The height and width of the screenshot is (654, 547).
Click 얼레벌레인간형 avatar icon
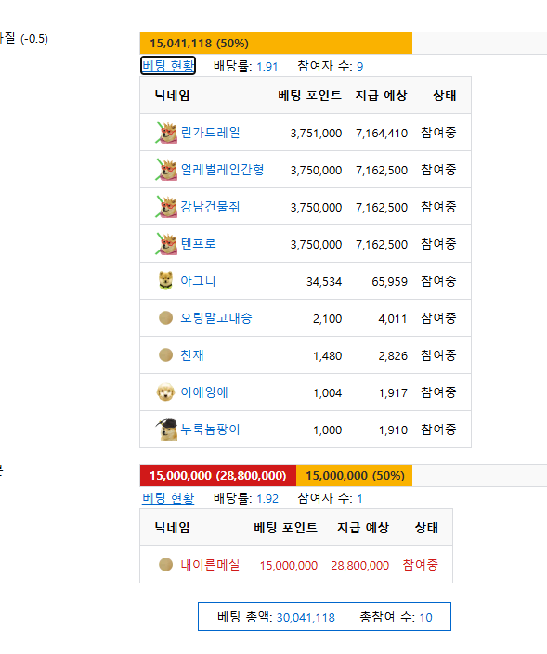pyautogui.click(x=166, y=170)
